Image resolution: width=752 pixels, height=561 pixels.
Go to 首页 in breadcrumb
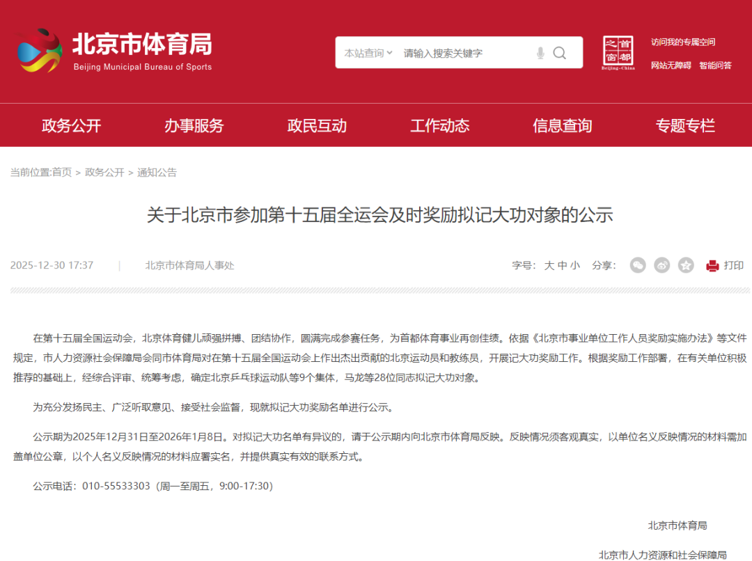click(62, 172)
